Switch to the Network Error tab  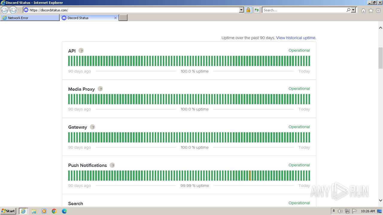[30, 18]
